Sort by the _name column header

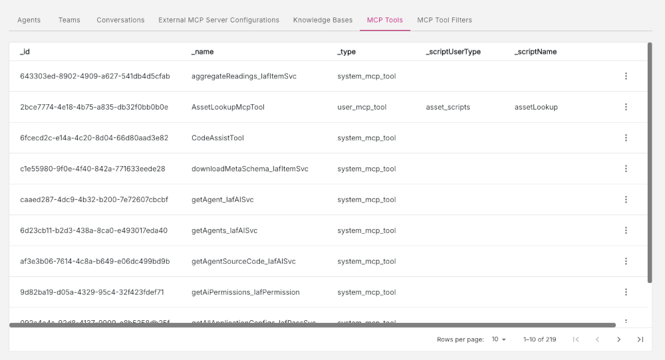pos(203,52)
